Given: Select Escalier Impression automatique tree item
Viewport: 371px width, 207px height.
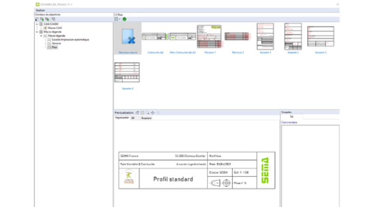Looking at the screenshot, I should (70, 40).
